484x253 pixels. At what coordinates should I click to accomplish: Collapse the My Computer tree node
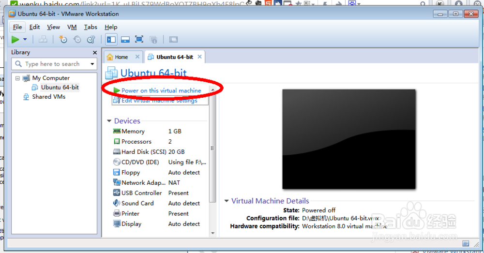pos(17,78)
